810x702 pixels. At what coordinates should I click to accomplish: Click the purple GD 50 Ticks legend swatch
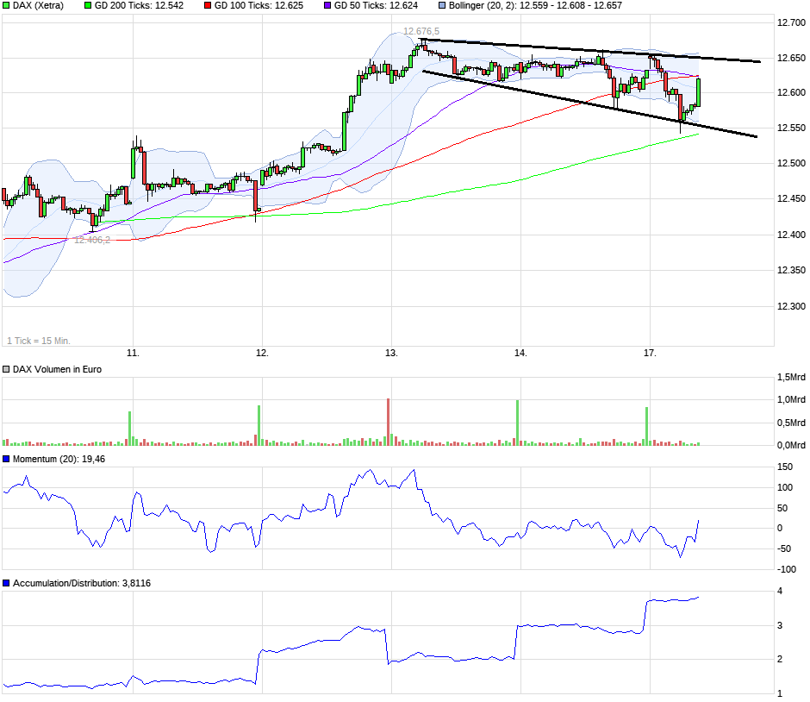click(327, 6)
